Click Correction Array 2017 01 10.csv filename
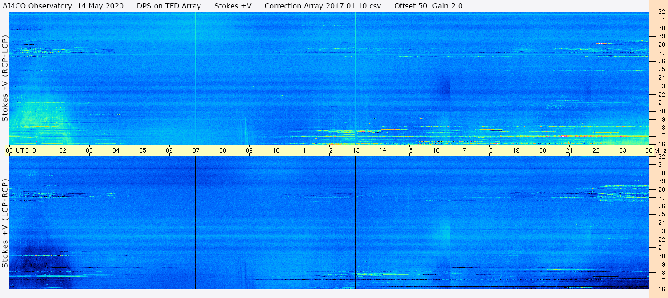 coord(324,6)
